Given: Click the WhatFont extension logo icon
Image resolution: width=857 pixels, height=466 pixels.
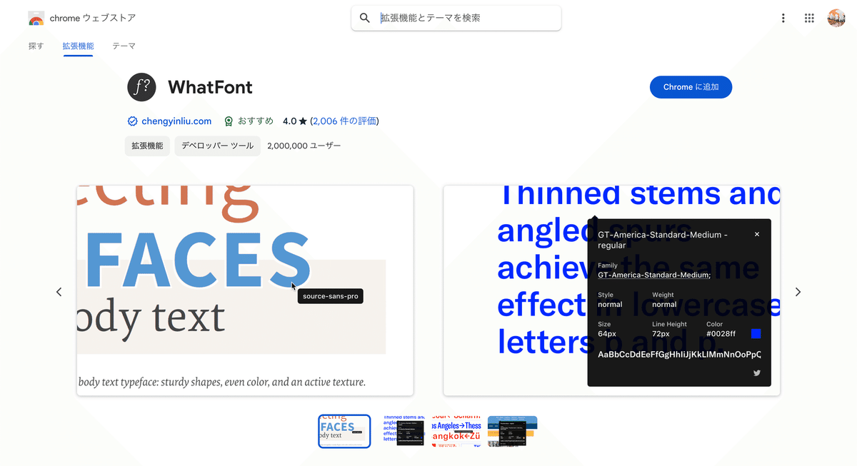Looking at the screenshot, I should click(141, 88).
